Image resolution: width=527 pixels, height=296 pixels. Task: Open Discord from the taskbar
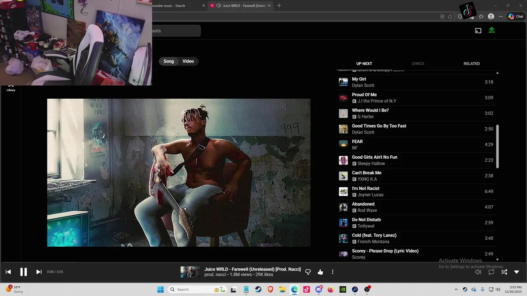pos(319,289)
